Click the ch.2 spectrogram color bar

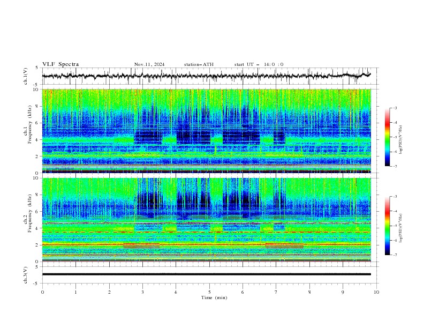[388, 226]
